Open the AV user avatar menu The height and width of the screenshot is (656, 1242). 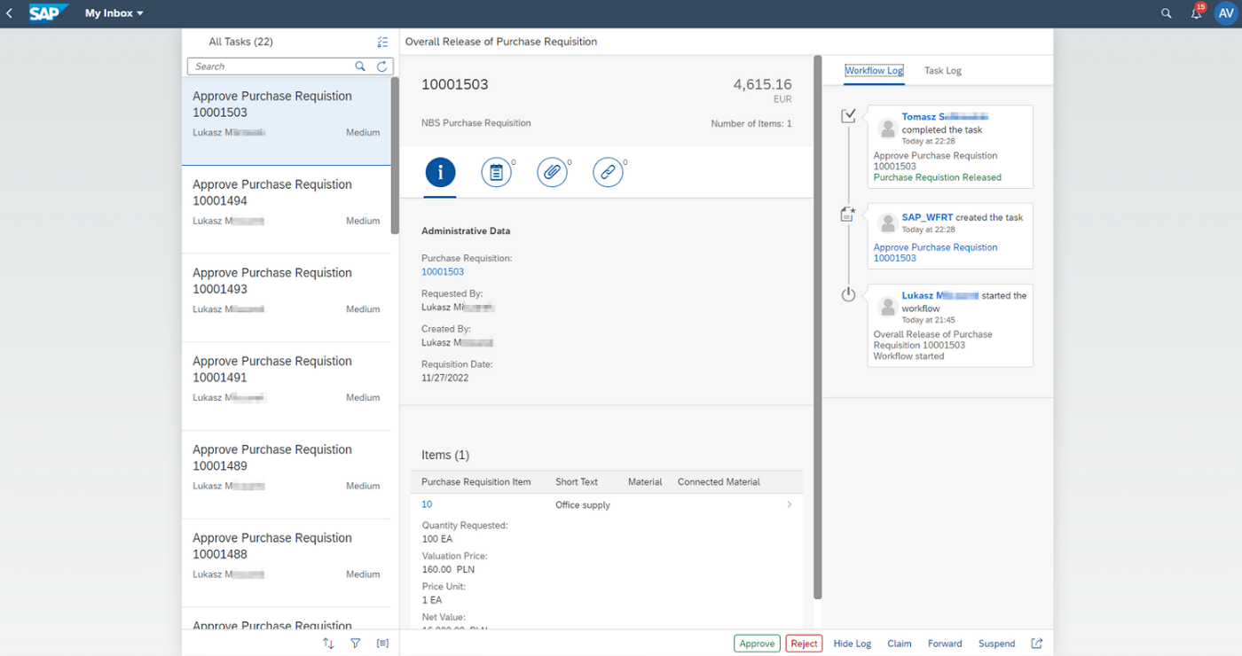[x=1226, y=13]
